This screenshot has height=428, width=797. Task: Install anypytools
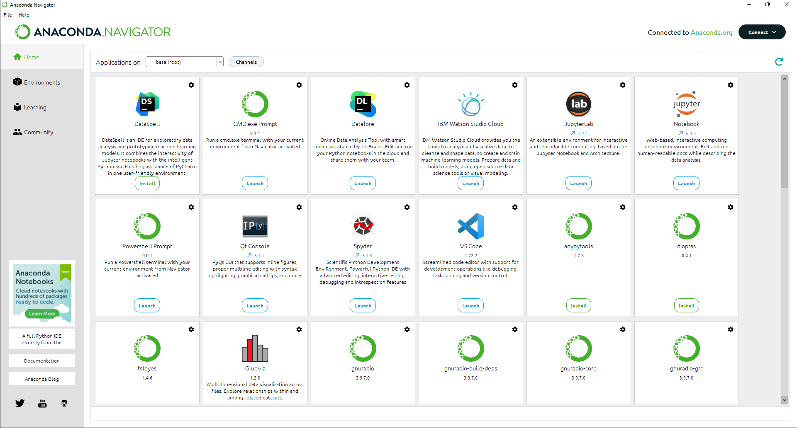click(x=579, y=305)
